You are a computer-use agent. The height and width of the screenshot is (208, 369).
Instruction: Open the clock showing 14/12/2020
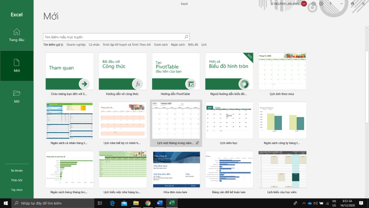347,203
